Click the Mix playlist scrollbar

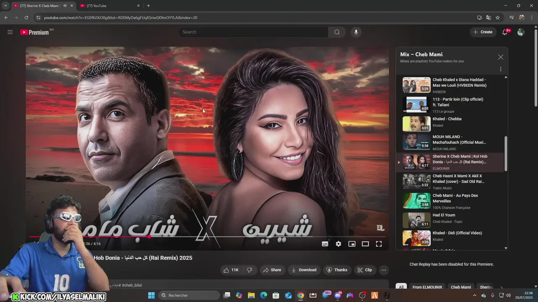tap(506, 153)
